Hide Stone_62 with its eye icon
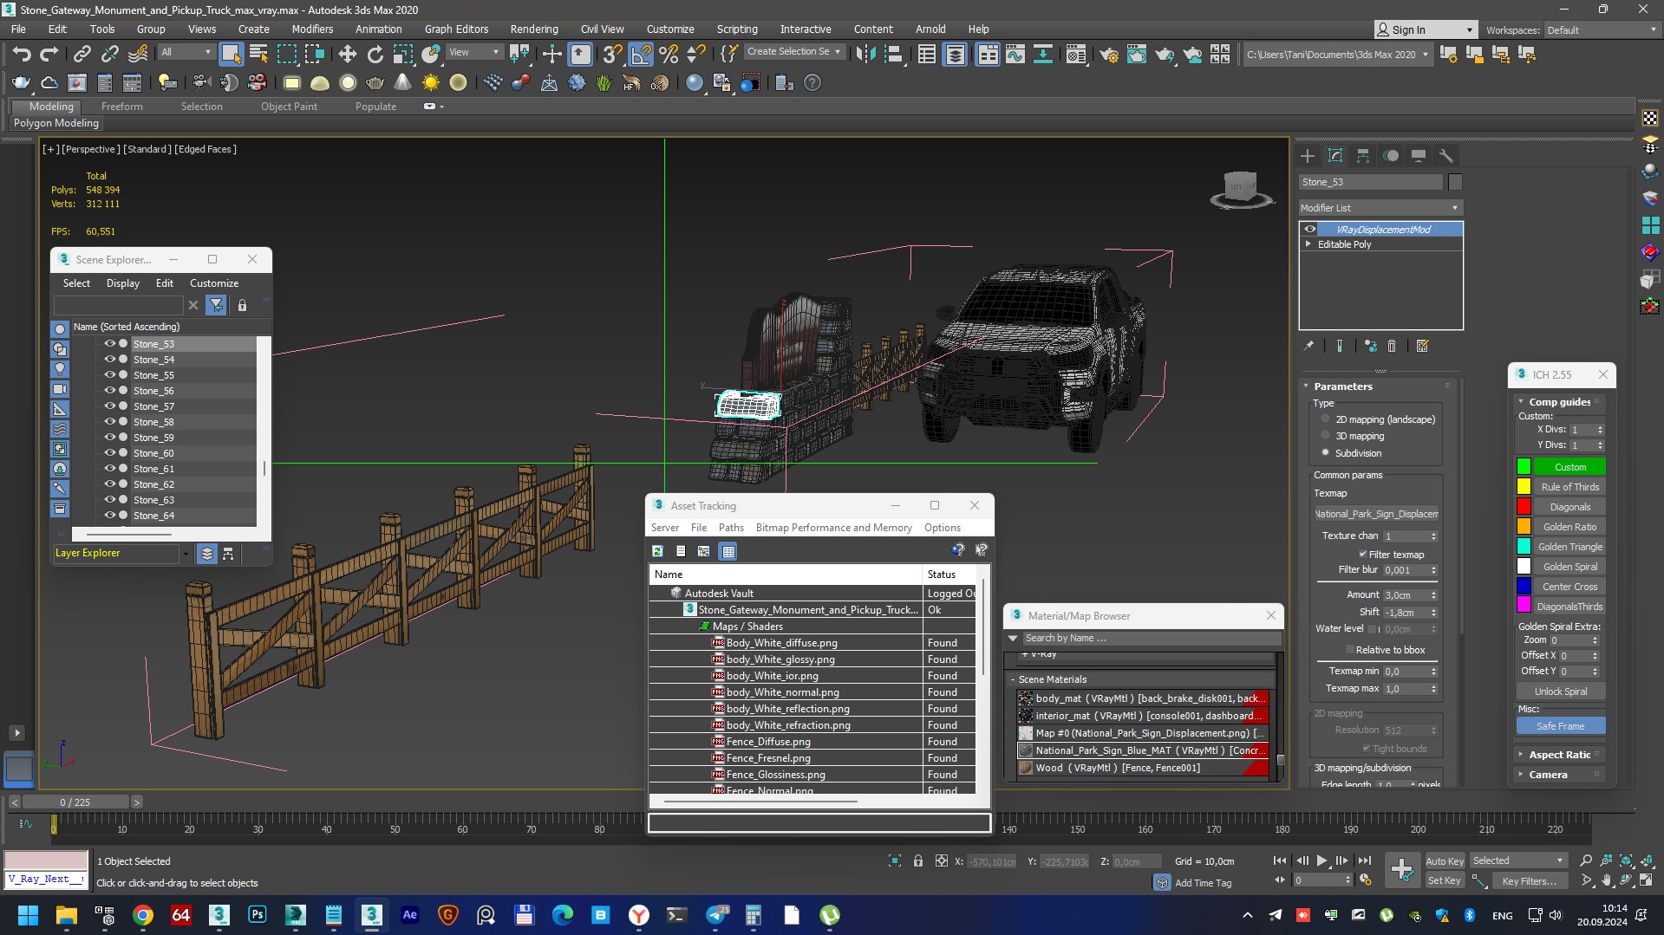1664x935 pixels. click(110, 484)
